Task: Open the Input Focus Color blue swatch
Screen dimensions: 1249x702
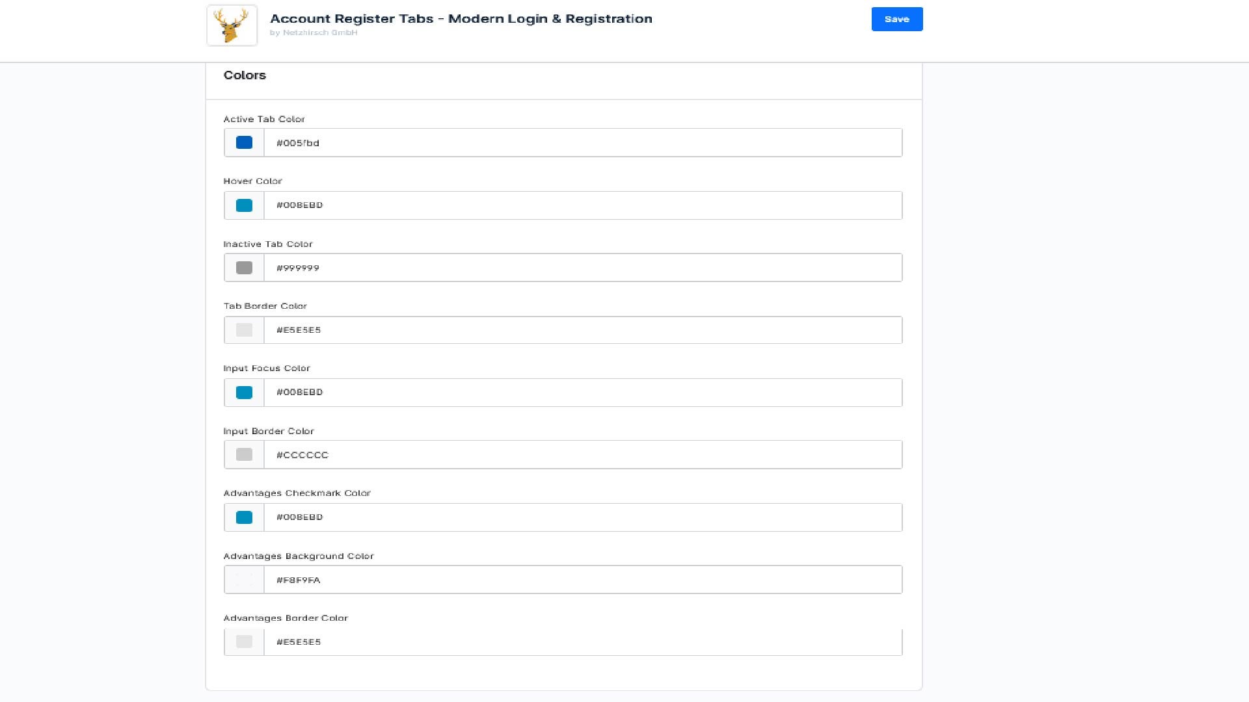Action: point(244,392)
